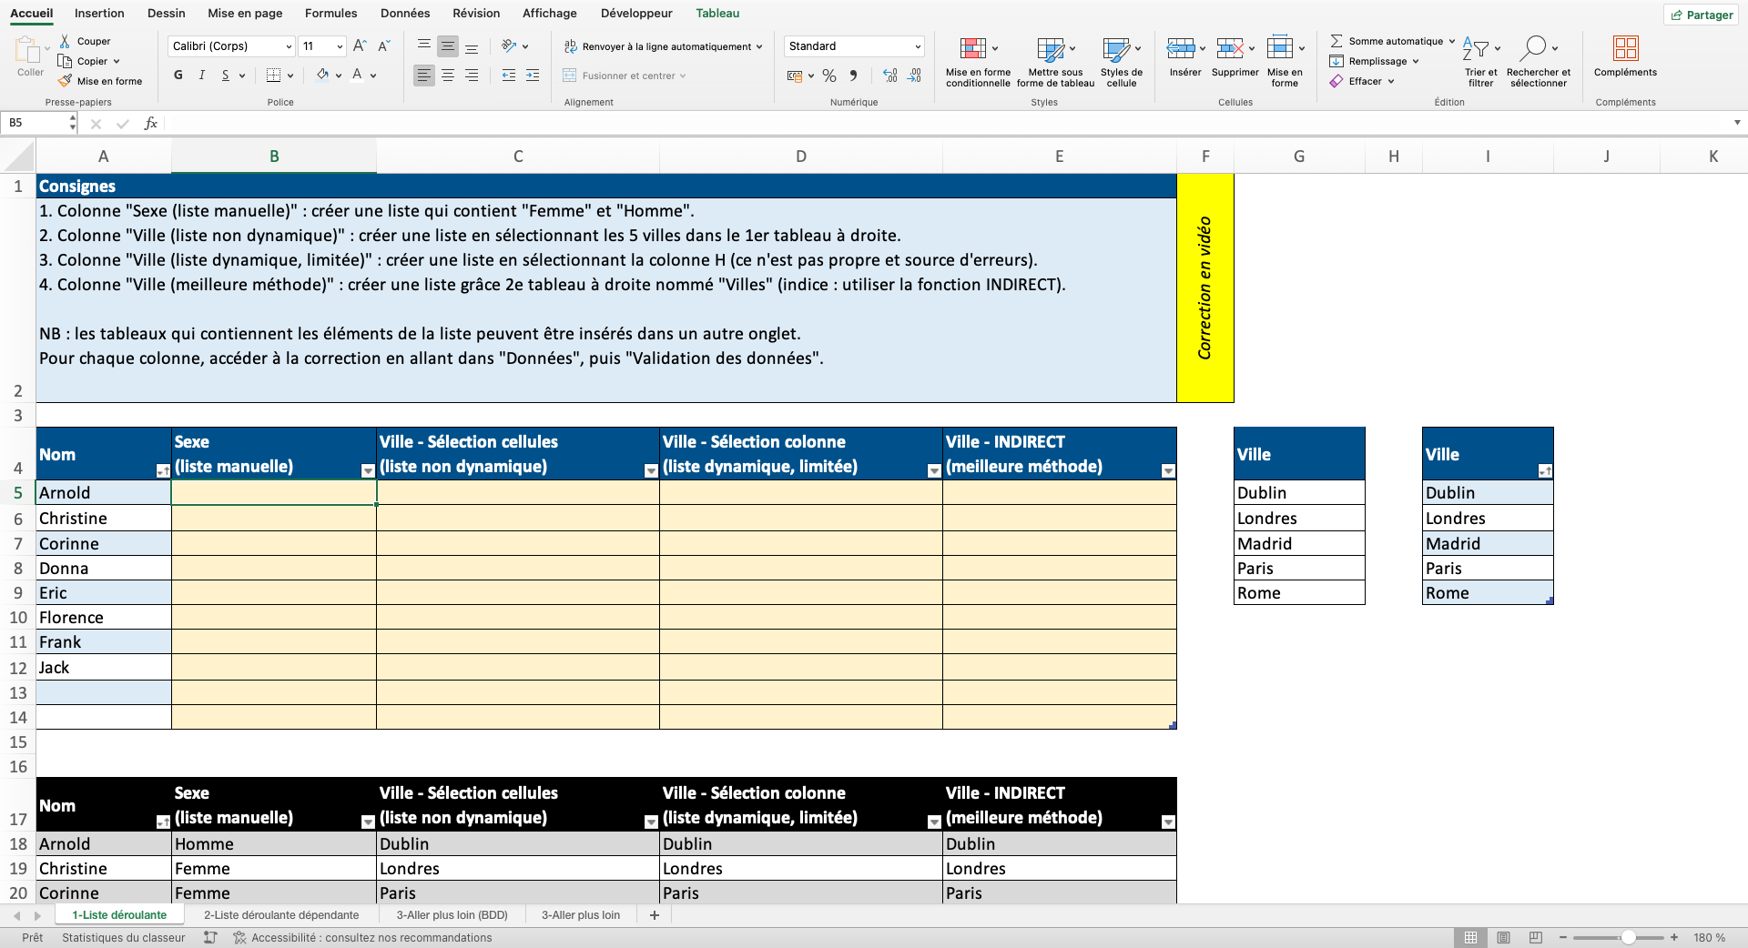Click the Partager button

click(x=1702, y=15)
